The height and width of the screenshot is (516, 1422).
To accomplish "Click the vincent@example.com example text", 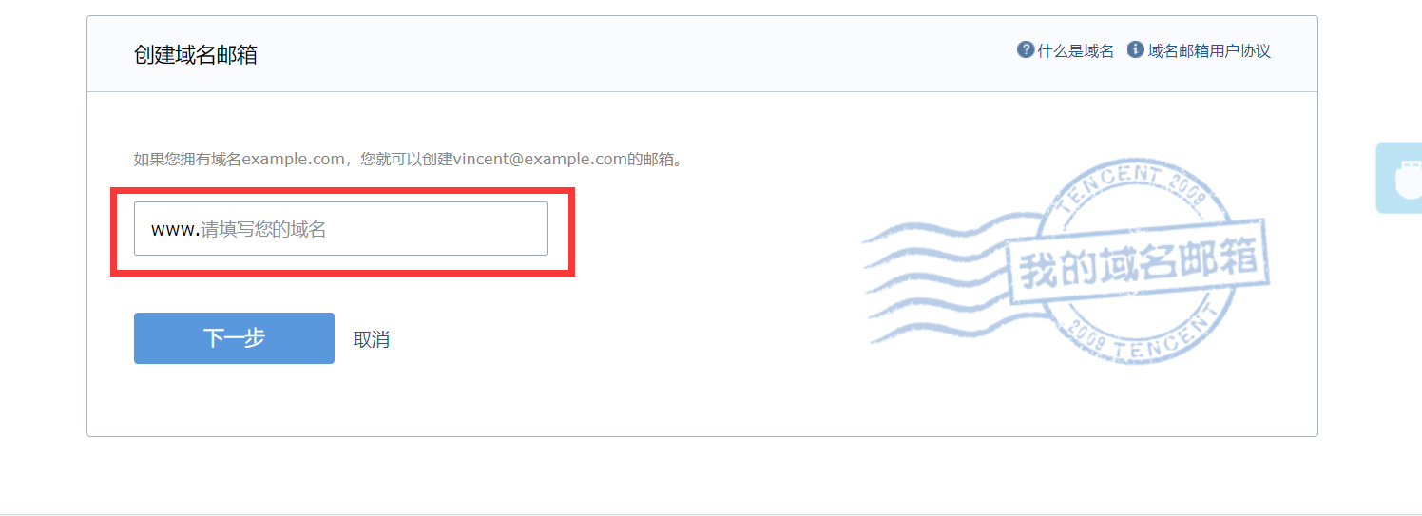I will [x=539, y=160].
